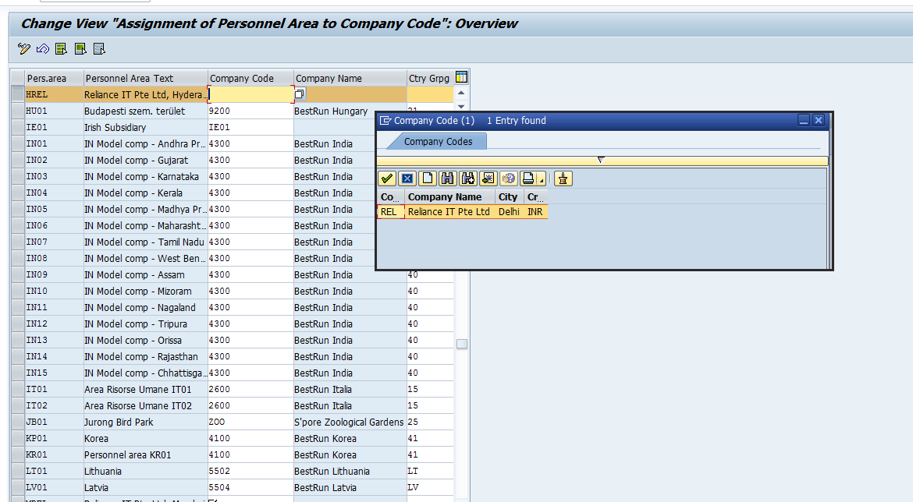Switch to the Company Codes tab
Viewport: 913px width, 502px height.
pos(436,141)
